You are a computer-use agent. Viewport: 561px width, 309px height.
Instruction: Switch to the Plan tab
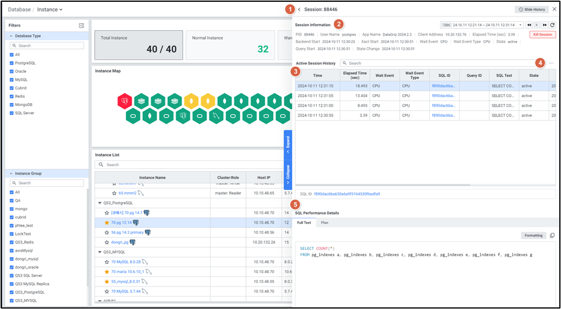324,223
